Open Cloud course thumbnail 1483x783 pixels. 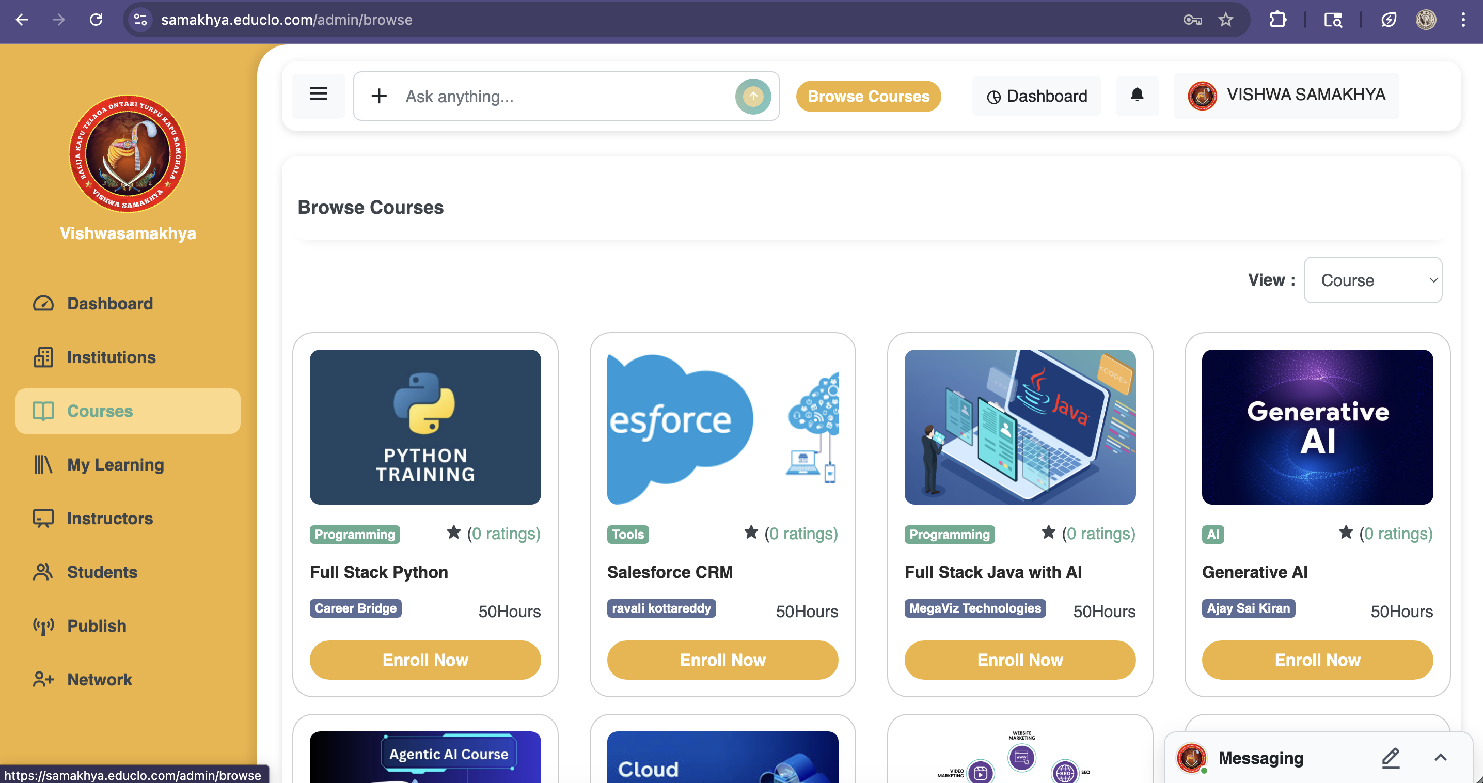722,757
